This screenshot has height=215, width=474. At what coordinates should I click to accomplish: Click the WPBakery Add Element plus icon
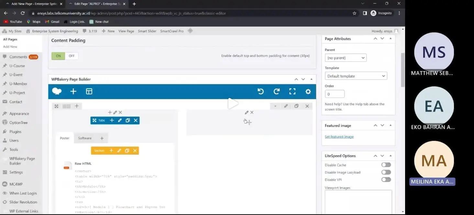point(73,92)
